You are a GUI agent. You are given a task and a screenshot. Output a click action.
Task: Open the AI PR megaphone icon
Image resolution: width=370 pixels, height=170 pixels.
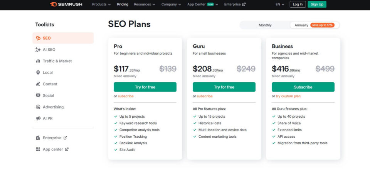[38, 118]
